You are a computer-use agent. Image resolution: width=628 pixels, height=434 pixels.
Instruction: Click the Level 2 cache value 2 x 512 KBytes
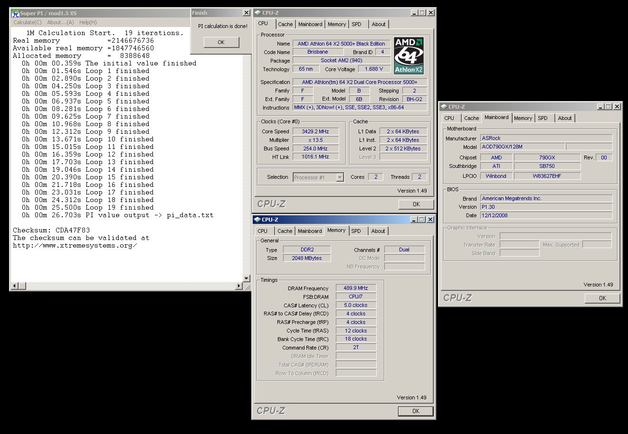pos(403,148)
